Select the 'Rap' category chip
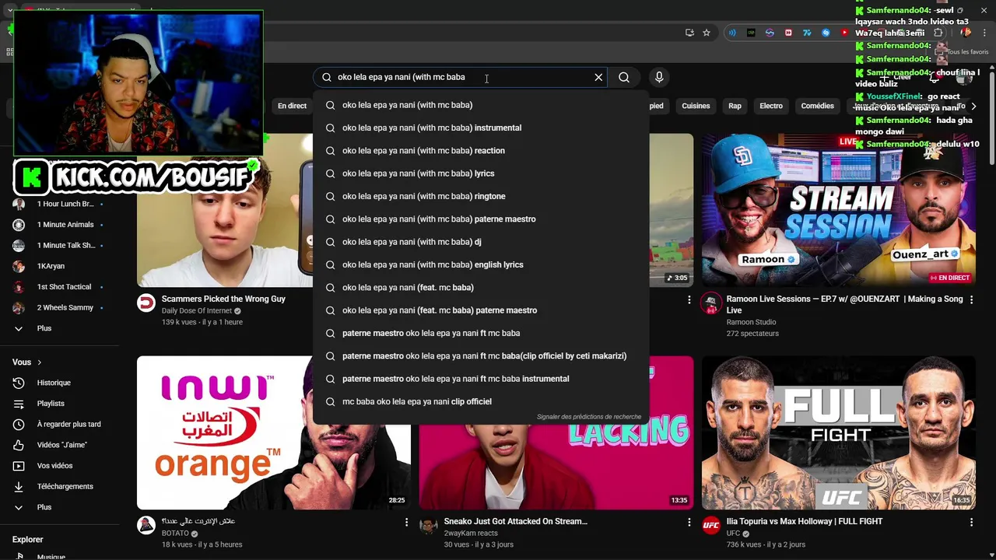The image size is (996, 560). coord(735,106)
